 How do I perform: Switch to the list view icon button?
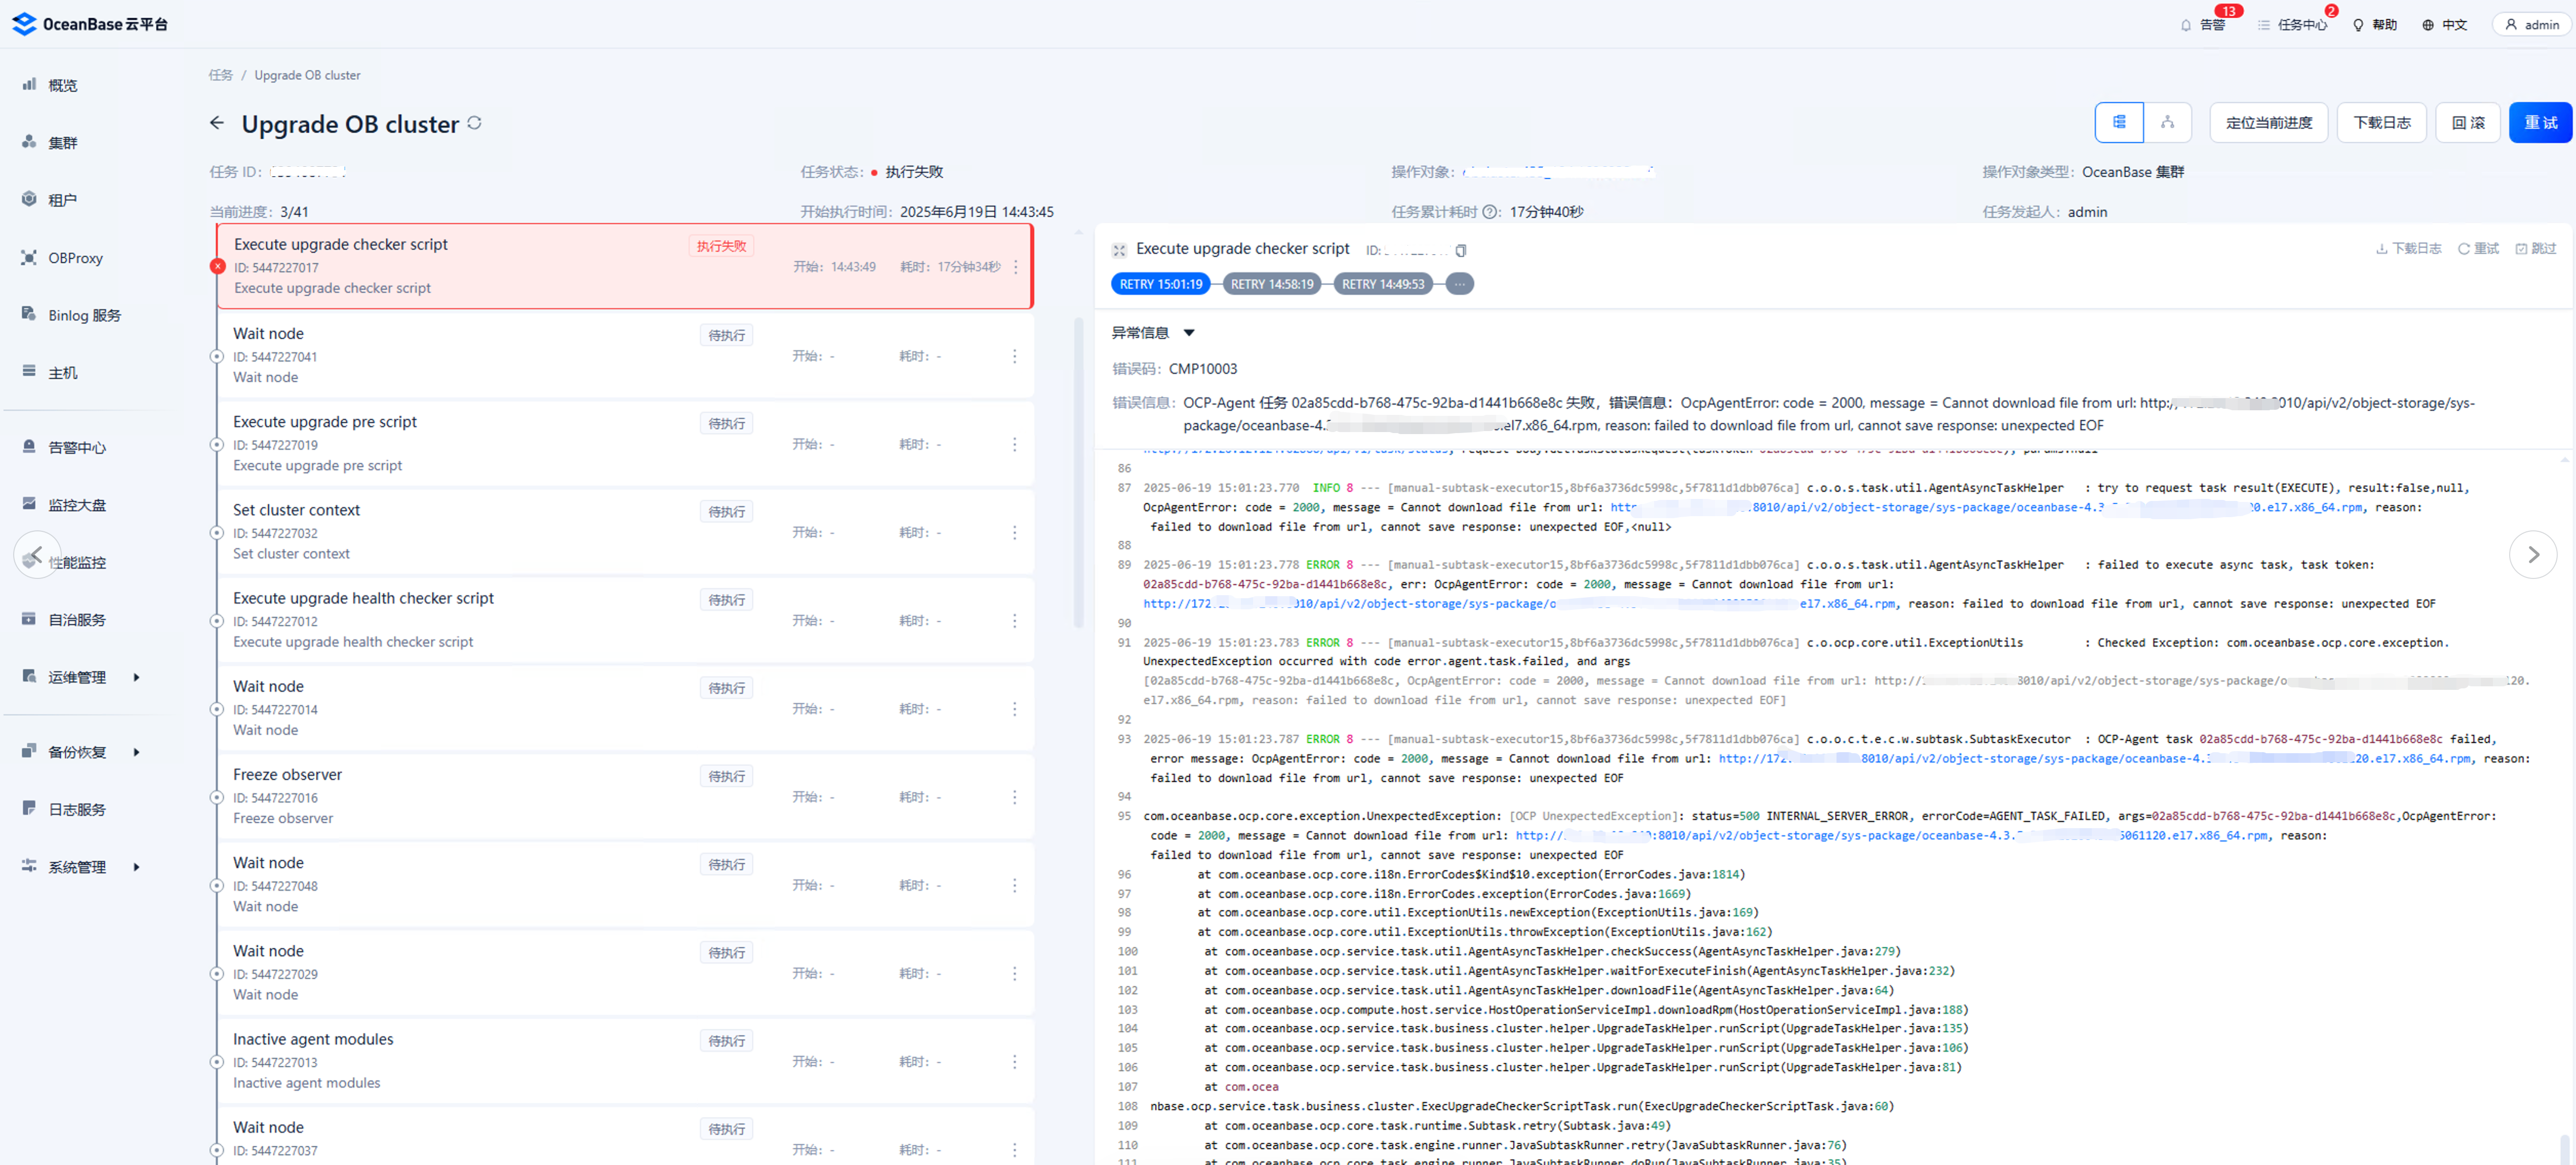click(x=2118, y=123)
